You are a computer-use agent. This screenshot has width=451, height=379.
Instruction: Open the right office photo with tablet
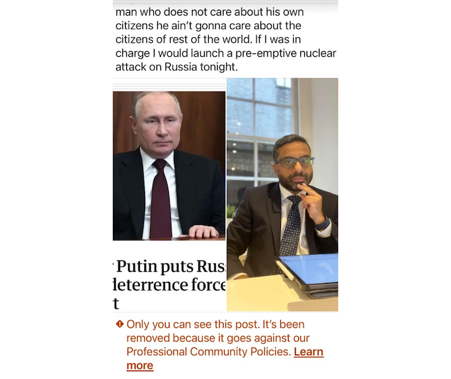(282, 195)
